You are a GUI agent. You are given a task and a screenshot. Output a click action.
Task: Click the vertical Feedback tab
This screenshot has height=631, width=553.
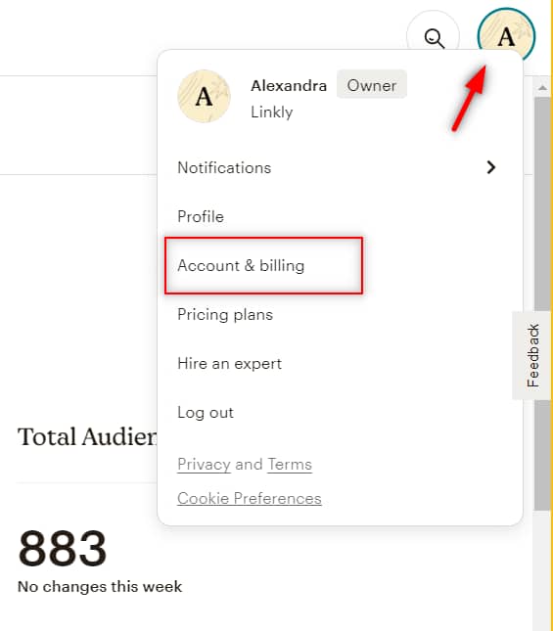tap(532, 355)
